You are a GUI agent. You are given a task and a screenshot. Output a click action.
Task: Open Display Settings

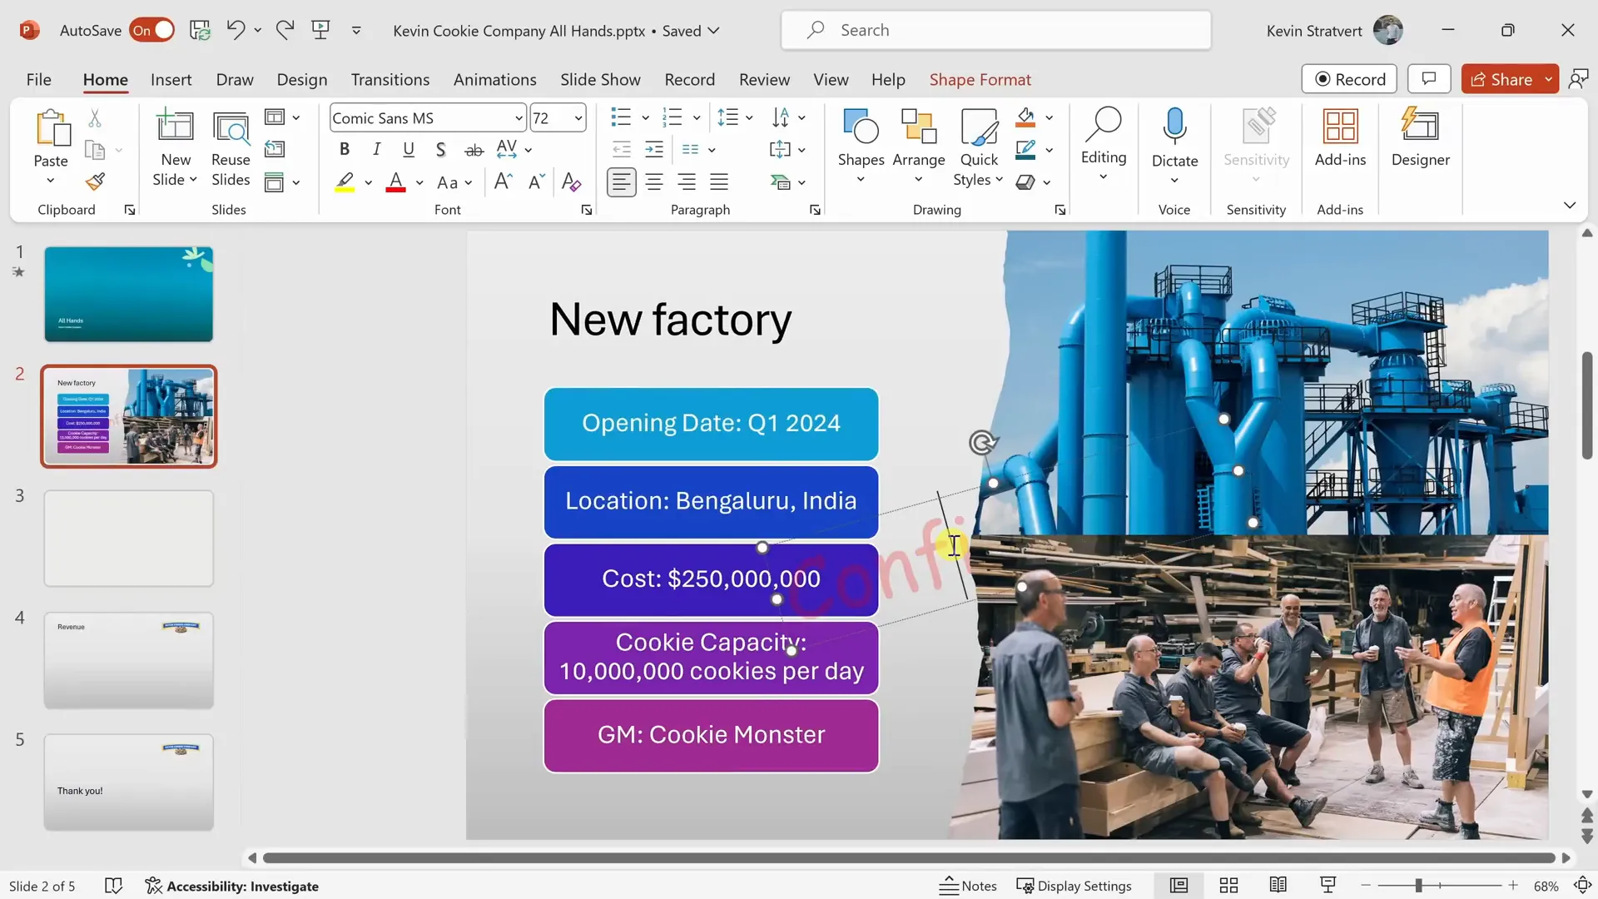[1074, 886]
